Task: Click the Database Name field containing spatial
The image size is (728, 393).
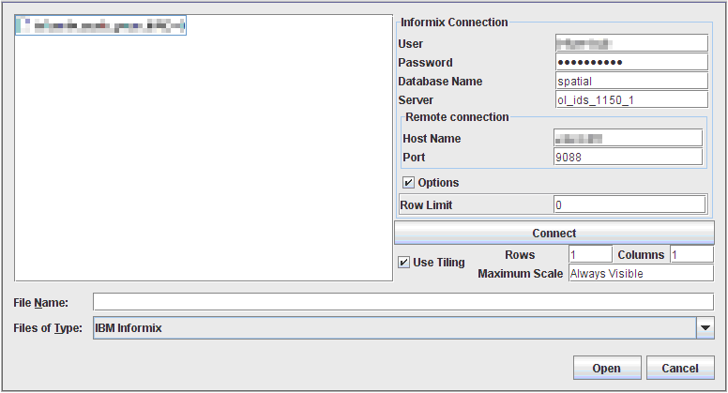Action: coord(629,81)
